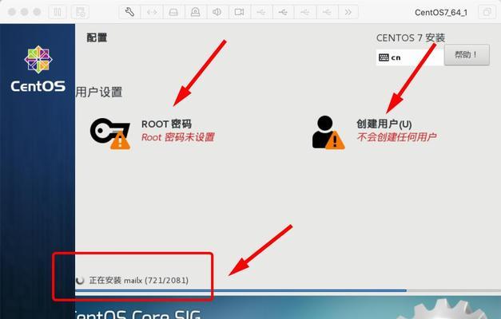Click the network adapter arrows icon
Viewport: 501px width, 319px height.
click(x=152, y=12)
